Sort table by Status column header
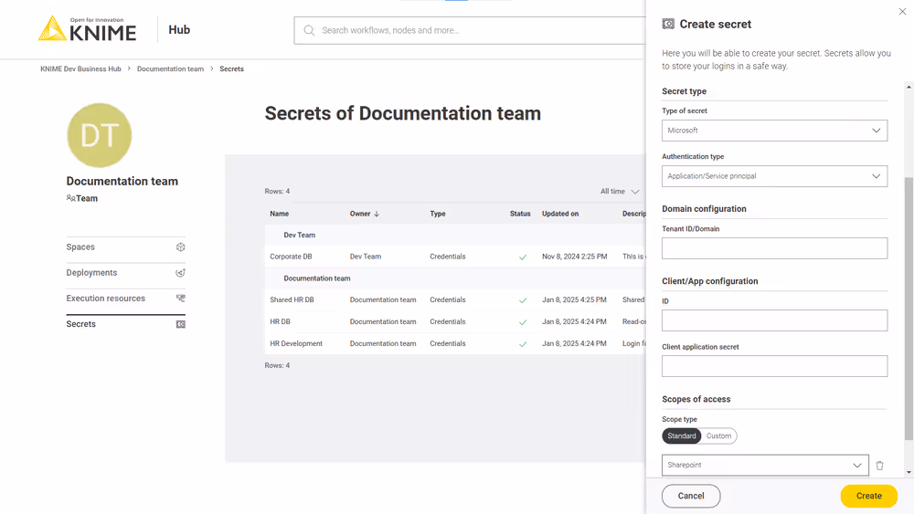Viewport: 914px width, 514px height. [520, 214]
